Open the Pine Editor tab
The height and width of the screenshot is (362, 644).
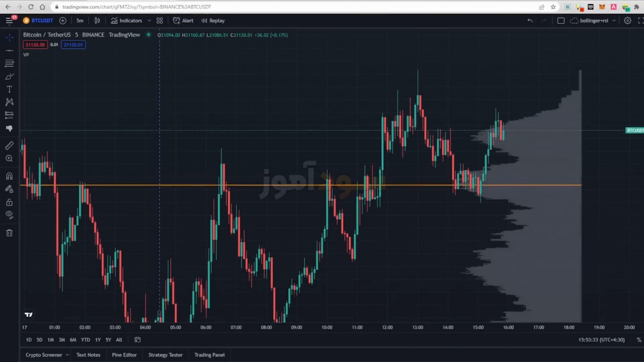[124, 355]
